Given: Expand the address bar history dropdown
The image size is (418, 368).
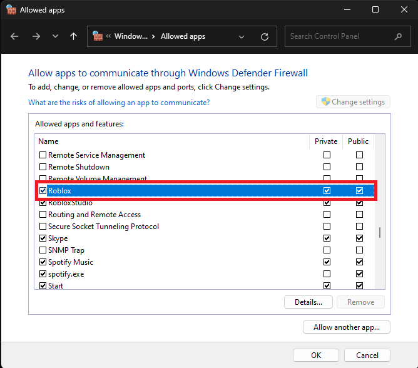Looking at the screenshot, I should point(242,36).
